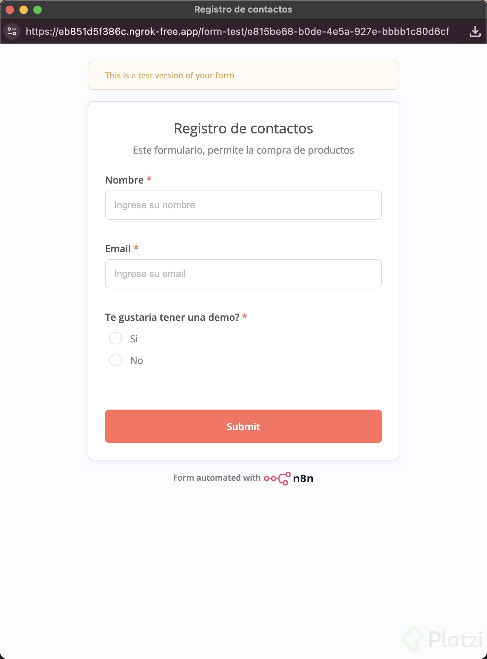Click the window title bar text
This screenshot has width=487, height=659.
(x=243, y=9)
